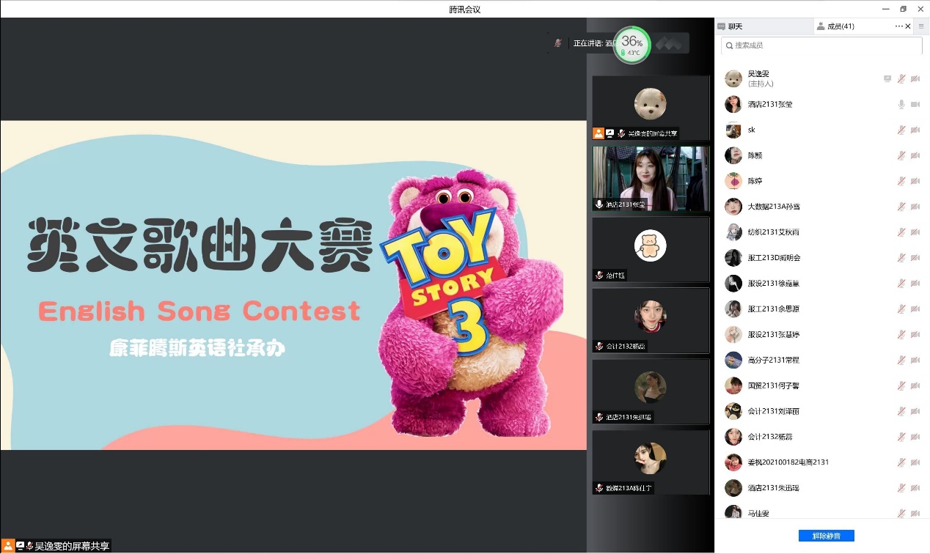Click the camera-off icon for 大数据213A孙雪

pyautogui.click(x=915, y=207)
